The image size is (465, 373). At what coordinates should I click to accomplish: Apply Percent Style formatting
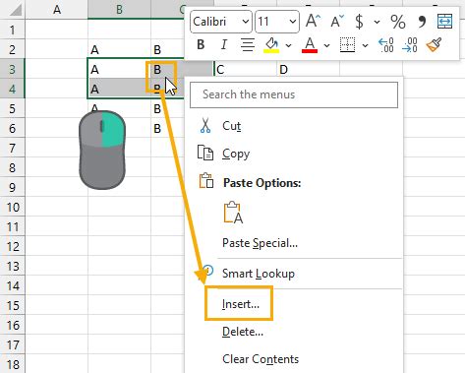coord(398,22)
